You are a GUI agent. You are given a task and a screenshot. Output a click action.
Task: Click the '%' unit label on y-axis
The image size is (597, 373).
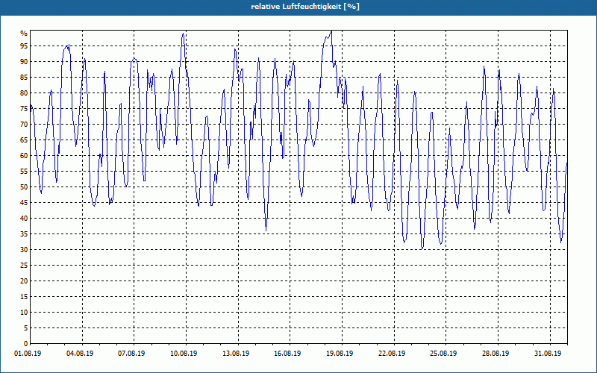coord(24,34)
